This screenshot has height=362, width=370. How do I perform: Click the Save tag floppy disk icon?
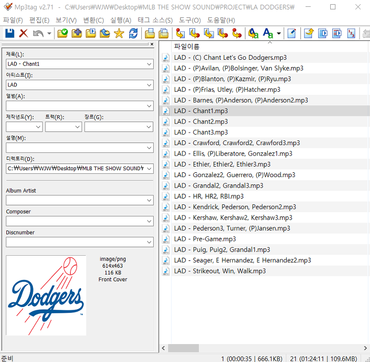9,34
